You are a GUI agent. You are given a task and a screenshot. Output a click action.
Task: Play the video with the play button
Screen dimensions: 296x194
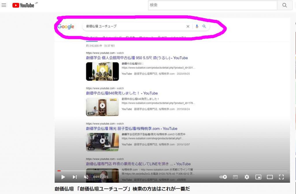[63, 177]
